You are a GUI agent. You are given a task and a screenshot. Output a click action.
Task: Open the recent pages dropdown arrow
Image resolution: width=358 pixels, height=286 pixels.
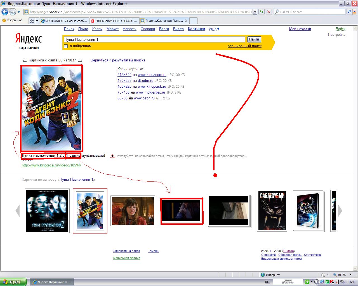(x=19, y=12)
